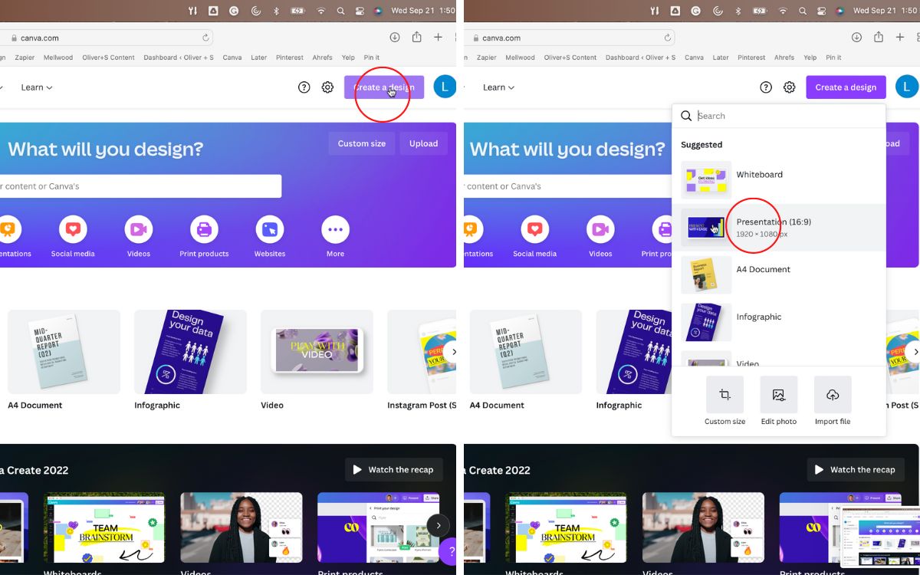Image resolution: width=920 pixels, height=575 pixels.
Task: Click the Custom size crop icon
Action: pyautogui.click(x=724, y=393)
